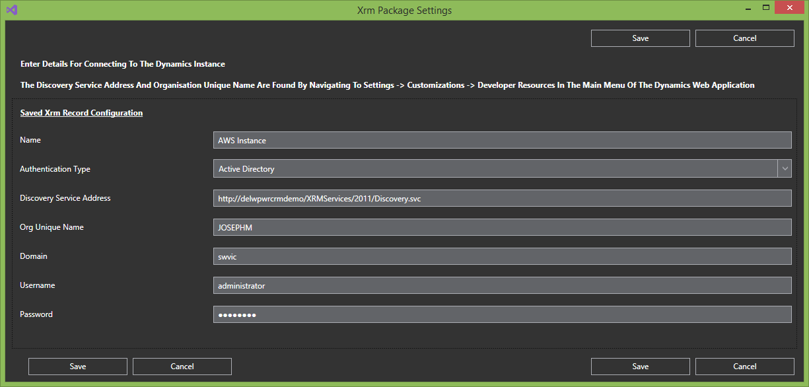Maximize the Xrm Package Settings window

pos(766,8)
